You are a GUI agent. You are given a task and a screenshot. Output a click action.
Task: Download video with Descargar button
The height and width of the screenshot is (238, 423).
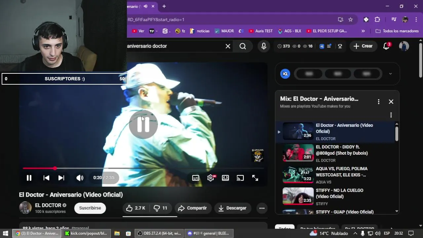[x=233, y=208]
